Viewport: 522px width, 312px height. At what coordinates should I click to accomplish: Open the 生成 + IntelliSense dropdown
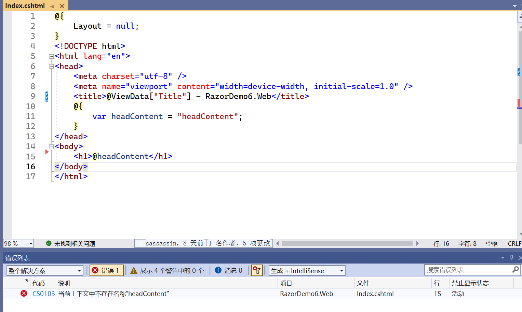307,271
